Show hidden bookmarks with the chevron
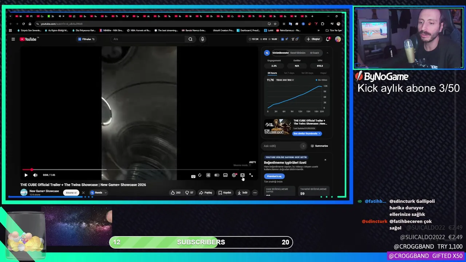The image size is (466, 262). 319,31
